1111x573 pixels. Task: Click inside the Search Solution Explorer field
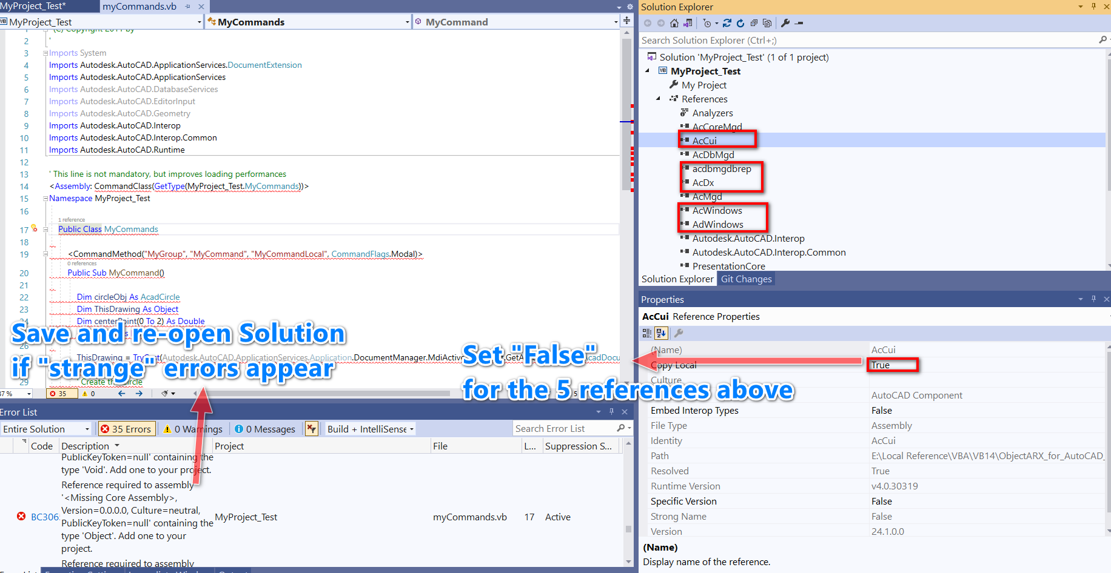click(867, 40)
